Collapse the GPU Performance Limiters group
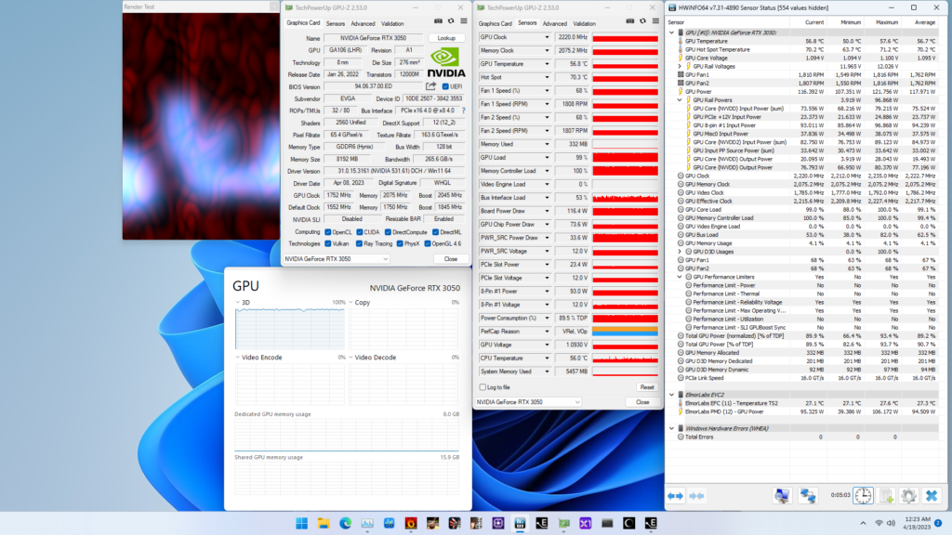Screen dimensions: 952x535 pos(680,277)
